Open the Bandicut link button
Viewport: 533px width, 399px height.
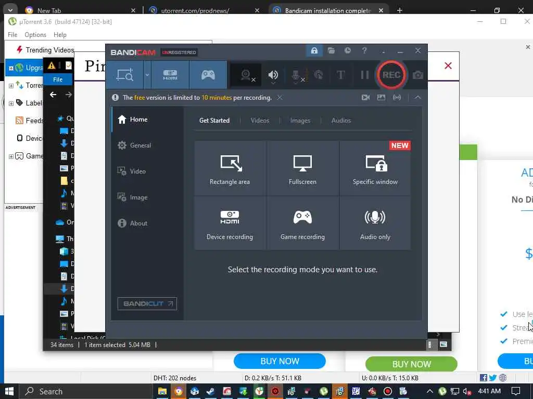pos(147,303)
